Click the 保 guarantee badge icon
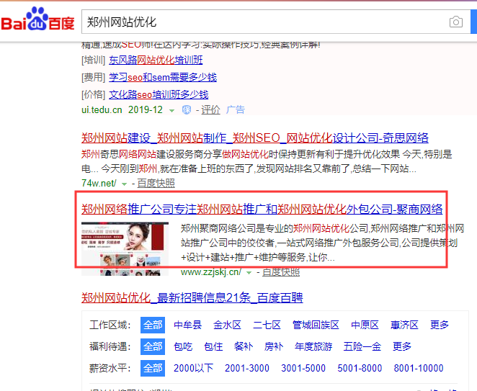This screenshot has height=391, width=477. (187, 109)
